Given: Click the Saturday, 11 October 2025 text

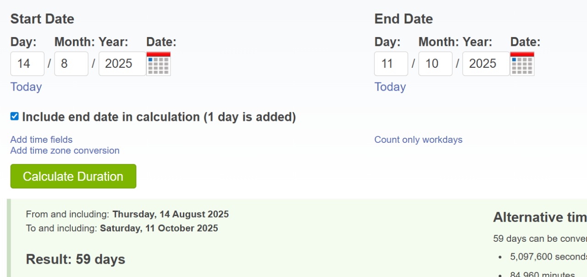Looking at the screenshot, I should point(159,228).
